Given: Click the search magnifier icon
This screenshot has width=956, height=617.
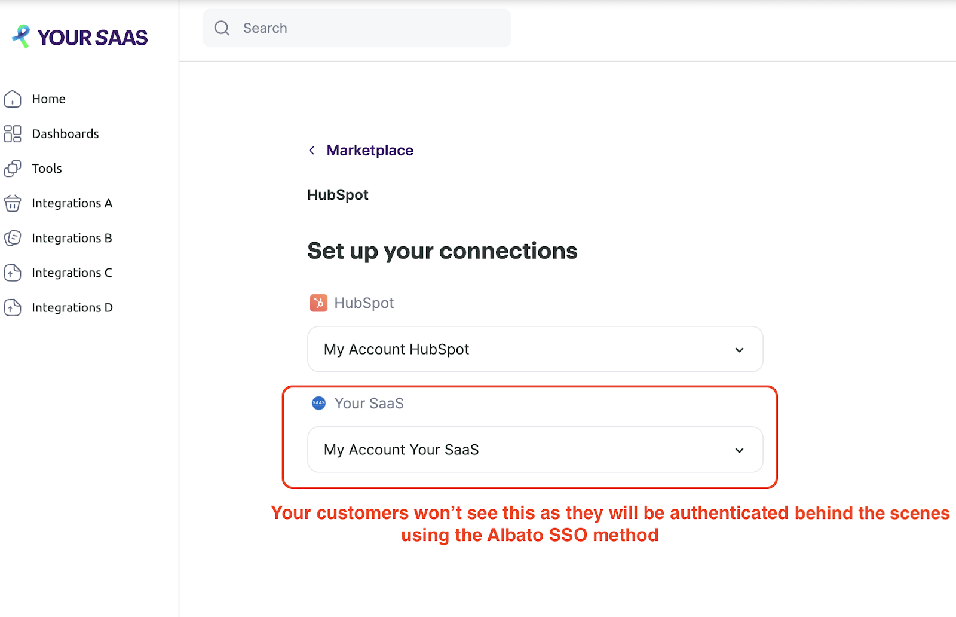Looking at the screenshot, I should (x=222, y=28).
